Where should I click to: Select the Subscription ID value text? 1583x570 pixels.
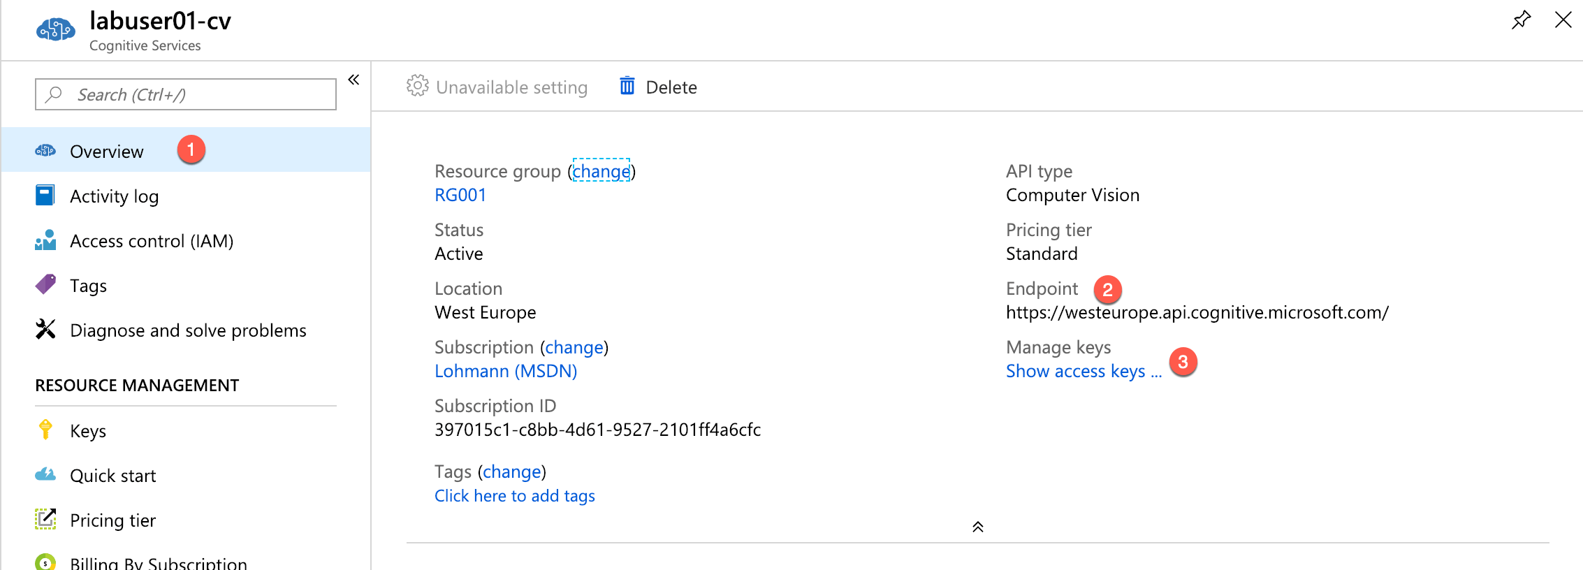(597, 430)
